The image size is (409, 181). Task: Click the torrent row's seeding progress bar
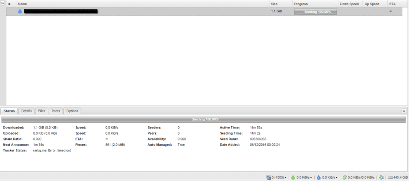(315, 11)
